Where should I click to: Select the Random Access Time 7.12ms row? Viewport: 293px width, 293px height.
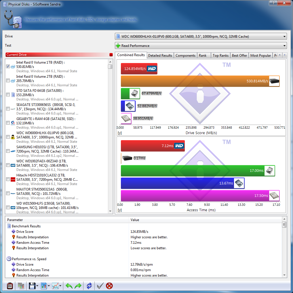click(x=144, y=243)
